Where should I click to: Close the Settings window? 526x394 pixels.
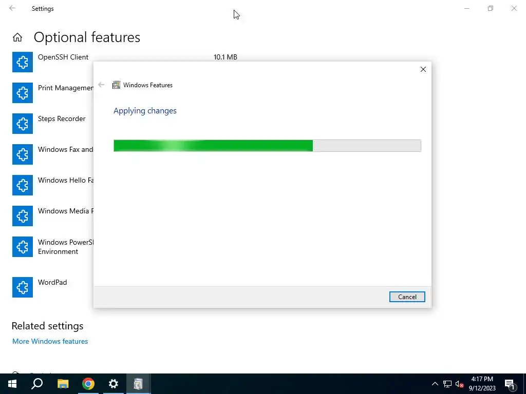click(514, 8)
